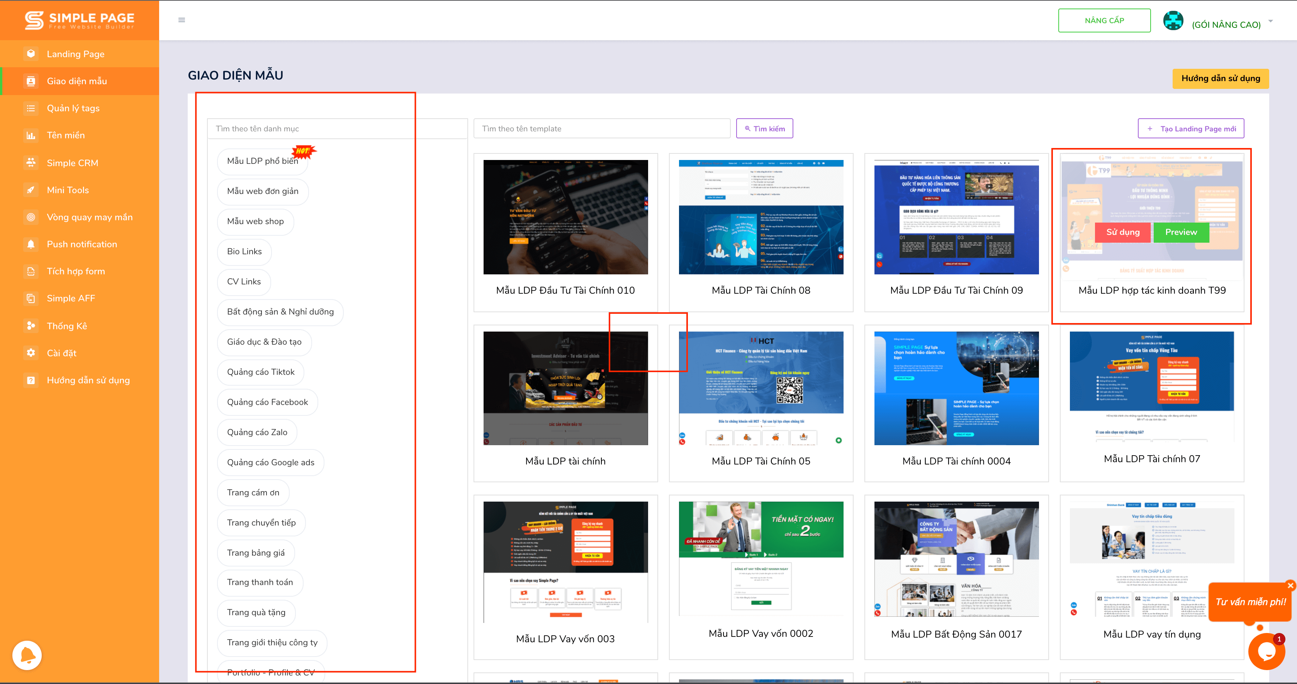Click the Thống Kê sidebar icon

[x=29, y=325]
